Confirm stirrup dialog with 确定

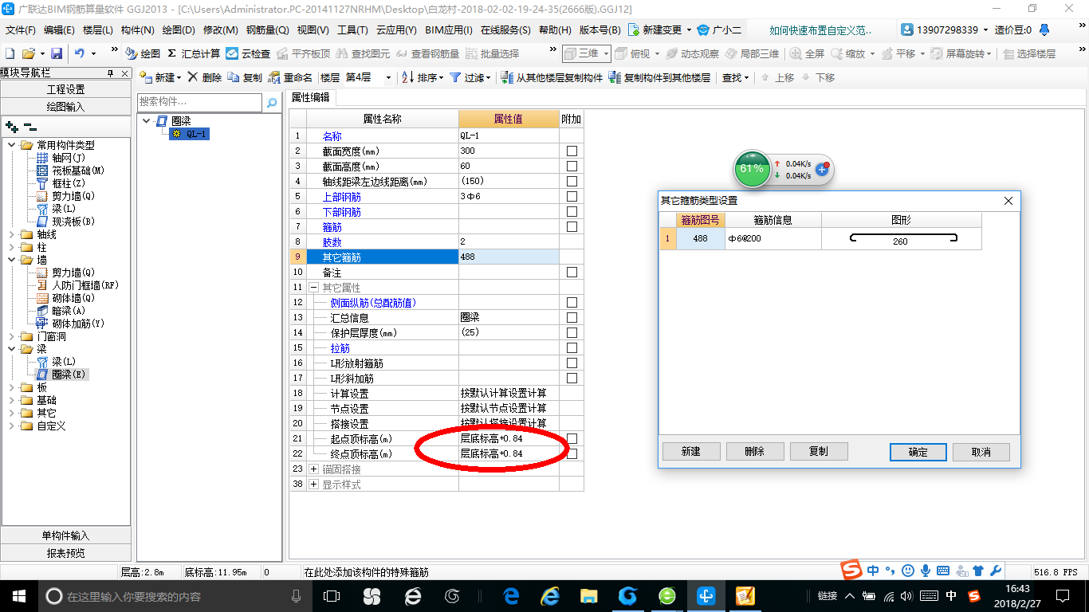pyautogui.click(x=918, y=452)
